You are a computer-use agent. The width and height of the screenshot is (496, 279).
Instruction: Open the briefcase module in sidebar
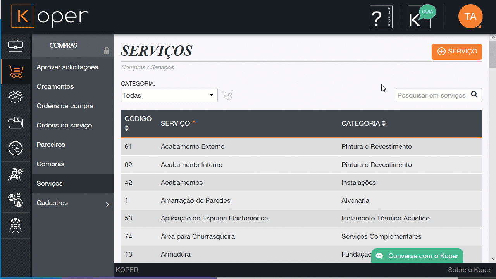[x=15, y=46]
